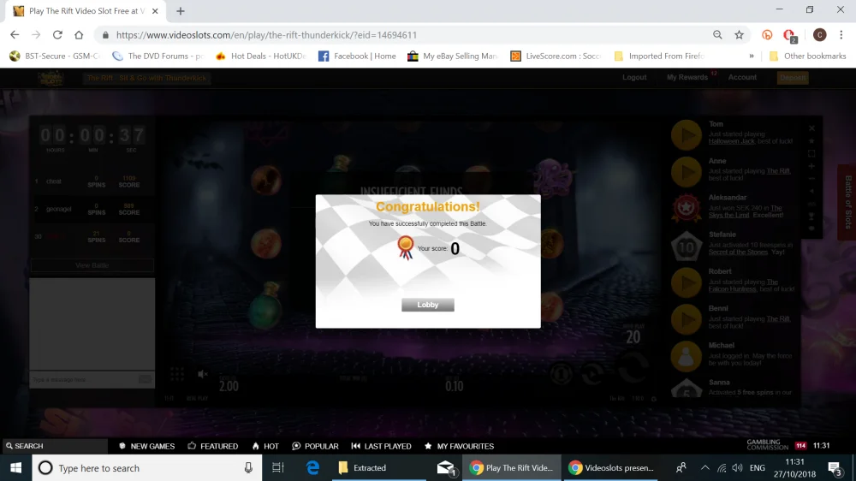
Task: Launch Microsoft Edge from the taskbar
Action: pyautogui.click(x=312, y=468)
